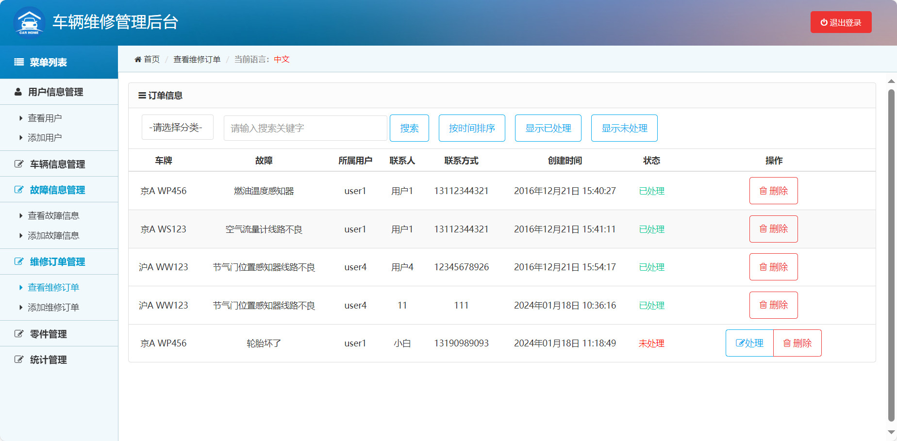
Task: Click the user icon beside 用户信息管理
Action: pos(18,92)
